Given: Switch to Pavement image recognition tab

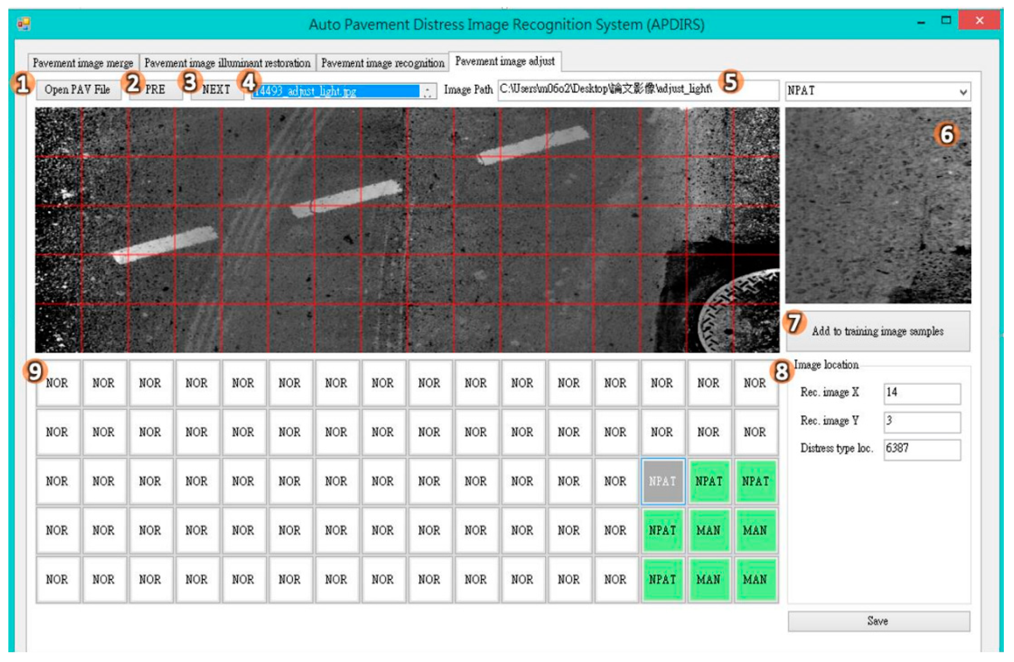Looking at the screenshot, I should 382,63.
